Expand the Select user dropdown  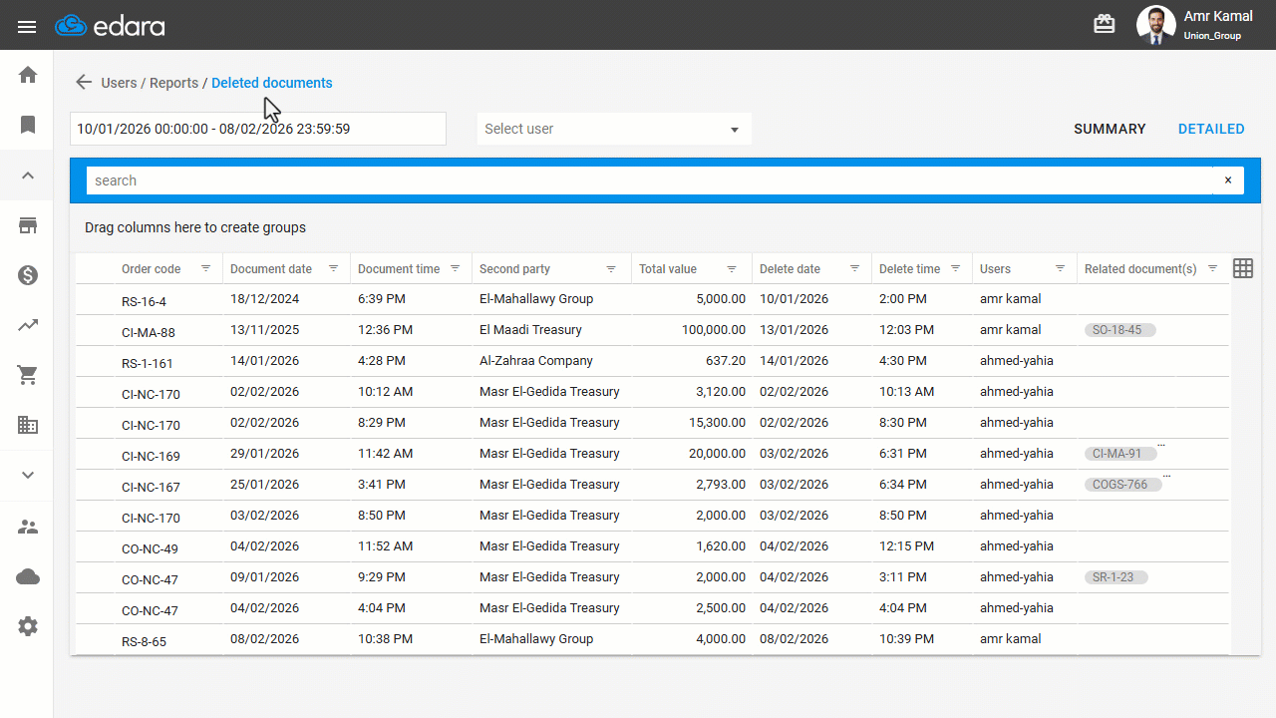click(x=614, y=129)
